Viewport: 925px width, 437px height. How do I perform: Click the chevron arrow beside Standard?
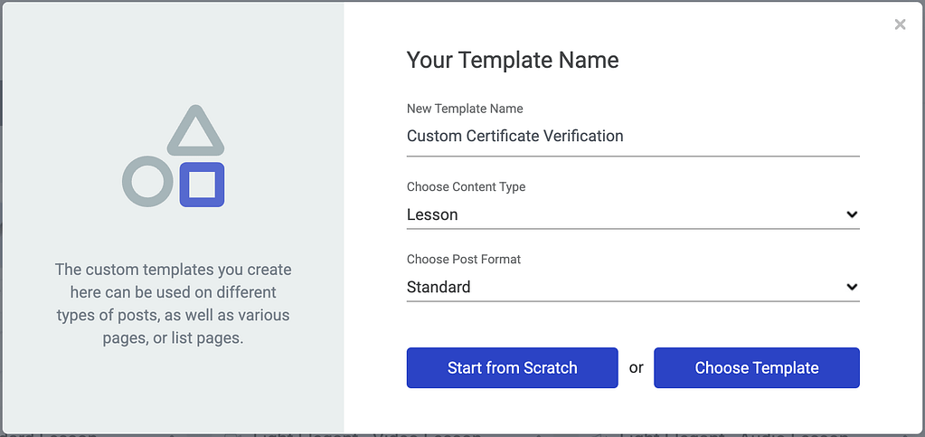(851, 287)
